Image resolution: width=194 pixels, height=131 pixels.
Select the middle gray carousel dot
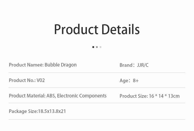coord(97,47)
